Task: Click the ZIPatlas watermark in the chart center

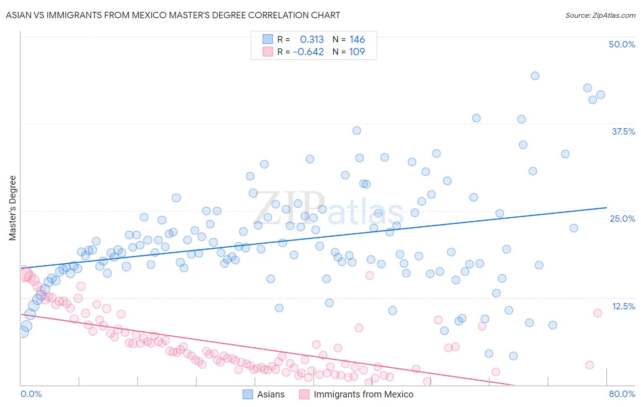Action: point(328,208)
